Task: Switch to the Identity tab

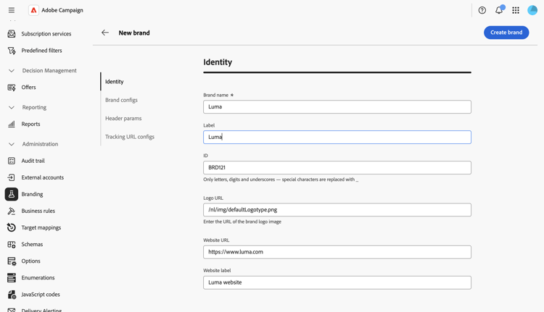Action: click(114, 82)
